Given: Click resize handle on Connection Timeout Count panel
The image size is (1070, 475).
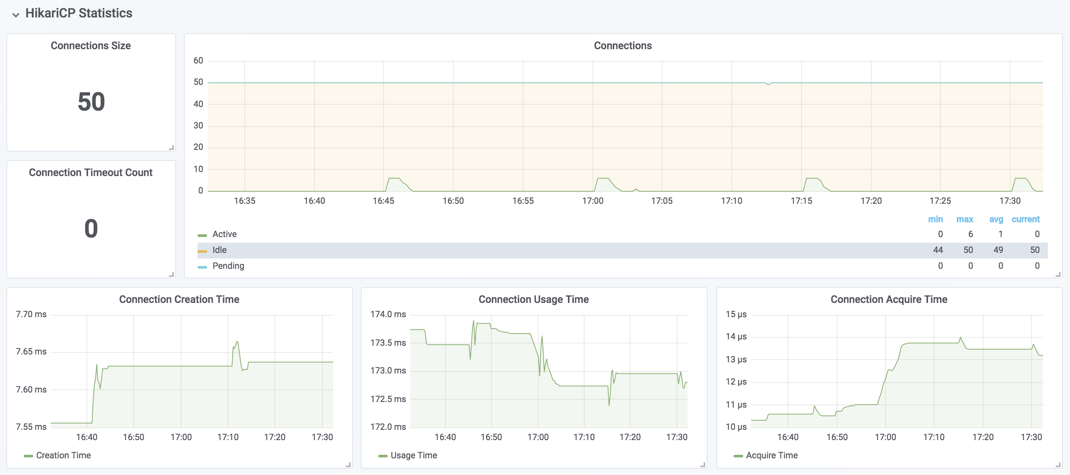Looking at the screenshot, I should pos(171,274).
